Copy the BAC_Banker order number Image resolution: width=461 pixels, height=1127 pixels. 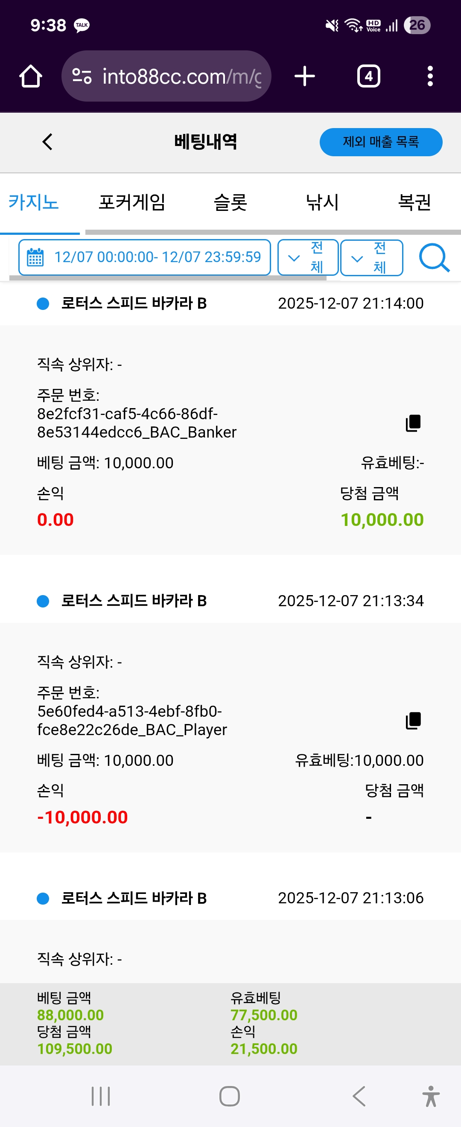point(413,423)
